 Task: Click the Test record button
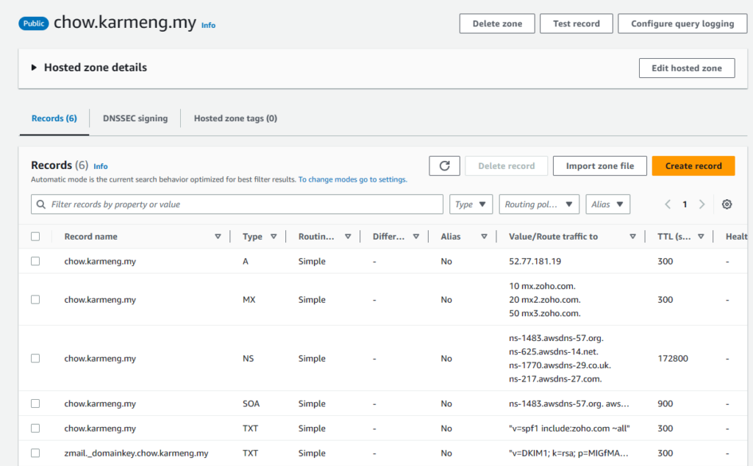tap(577, 24)
